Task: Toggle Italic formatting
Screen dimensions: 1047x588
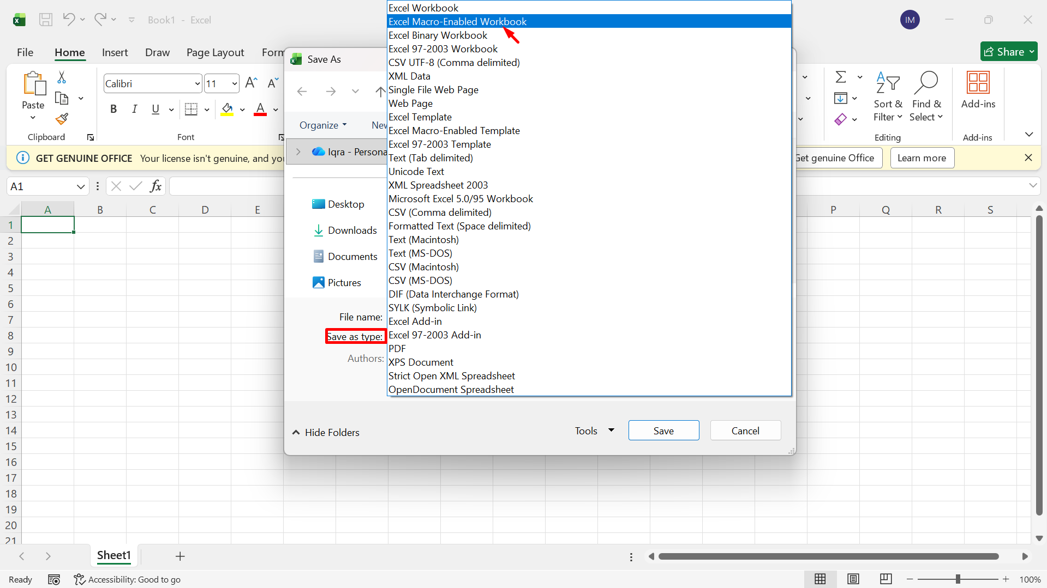Action: tap(134, 109)
